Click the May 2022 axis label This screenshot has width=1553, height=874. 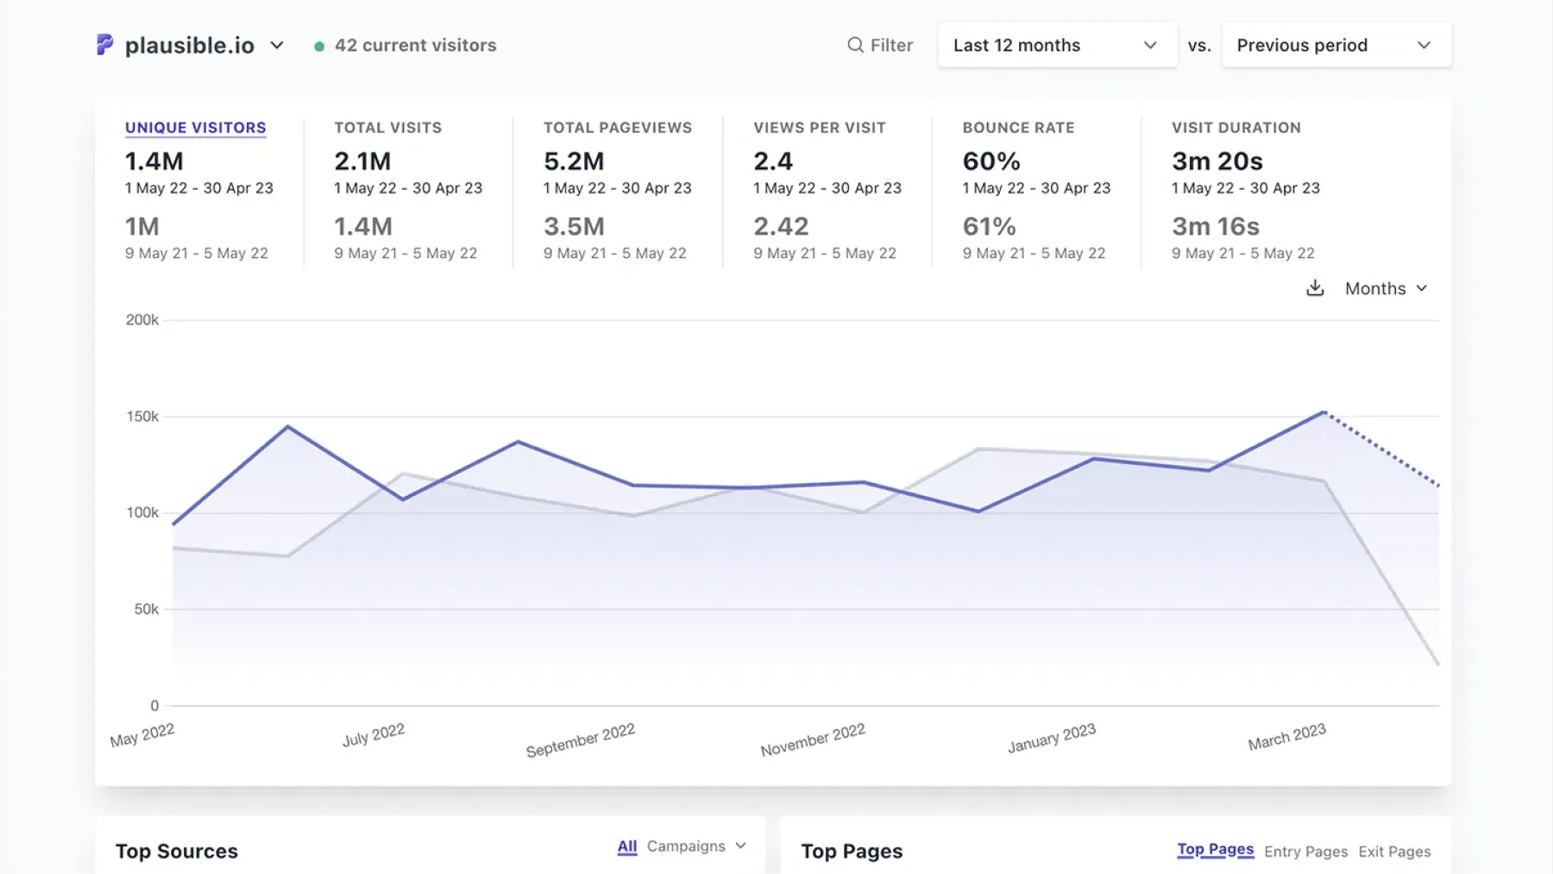tap(142, 735)
